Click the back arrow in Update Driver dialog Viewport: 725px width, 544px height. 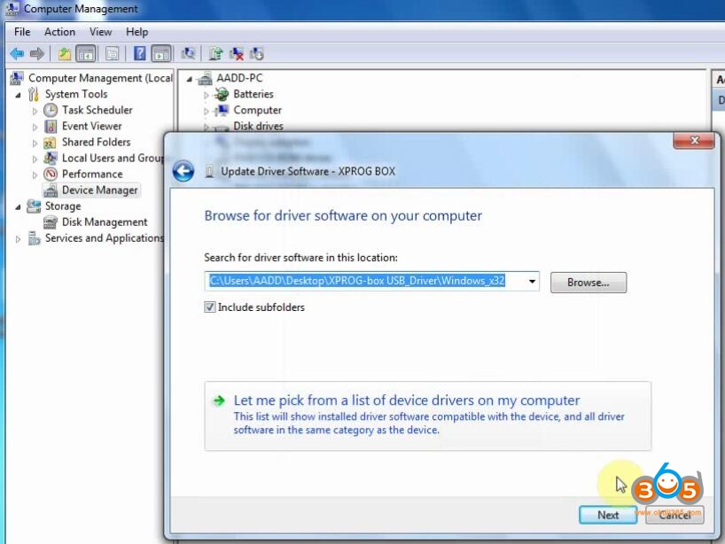(183, 172)
